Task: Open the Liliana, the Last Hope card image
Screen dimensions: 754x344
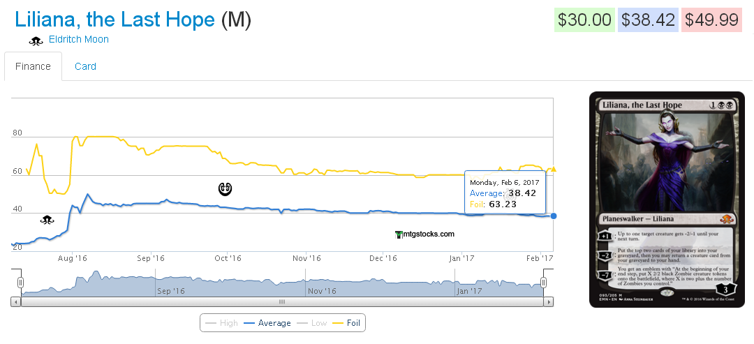Action: tap(667, 200)
